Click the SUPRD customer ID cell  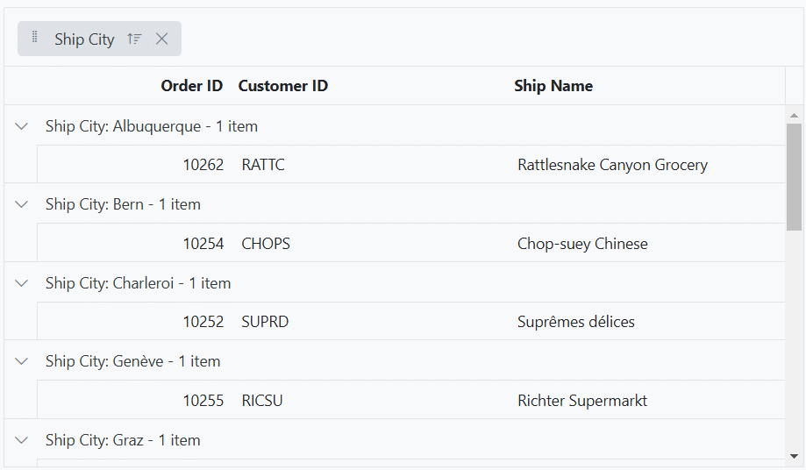point(265,322)
